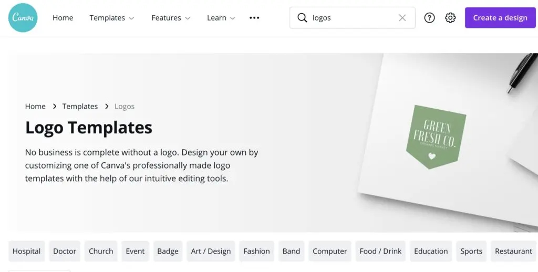Click the search field containing logos

point(352,18)
